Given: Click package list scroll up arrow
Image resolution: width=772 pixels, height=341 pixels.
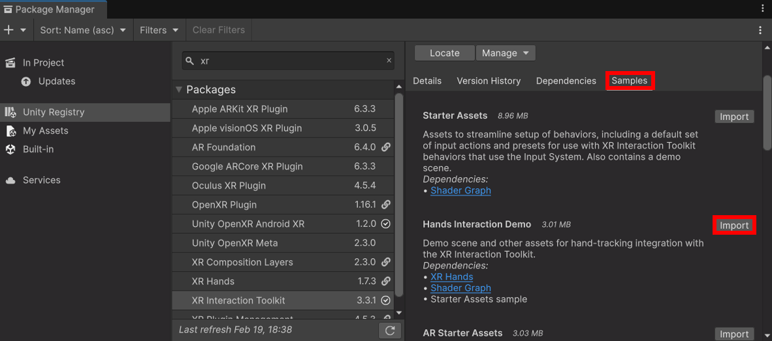Looking at the screenshot, I should click(399, 87).
